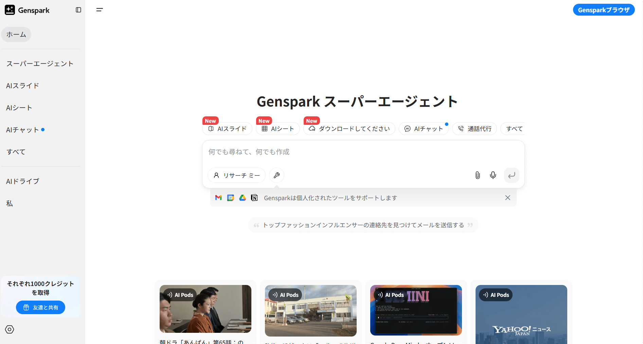Viewport: 643px width, 344px height.
Task: Click the Genspark logo icon
Action: [x=10, y=10]
